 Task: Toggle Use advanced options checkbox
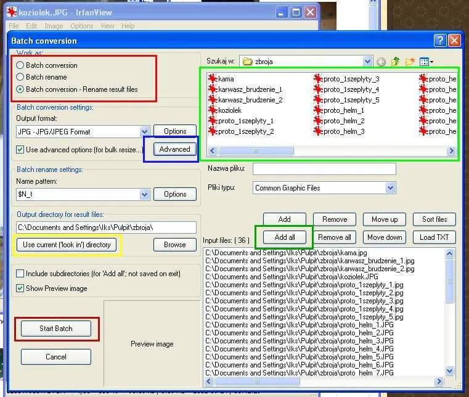(20, 149)
